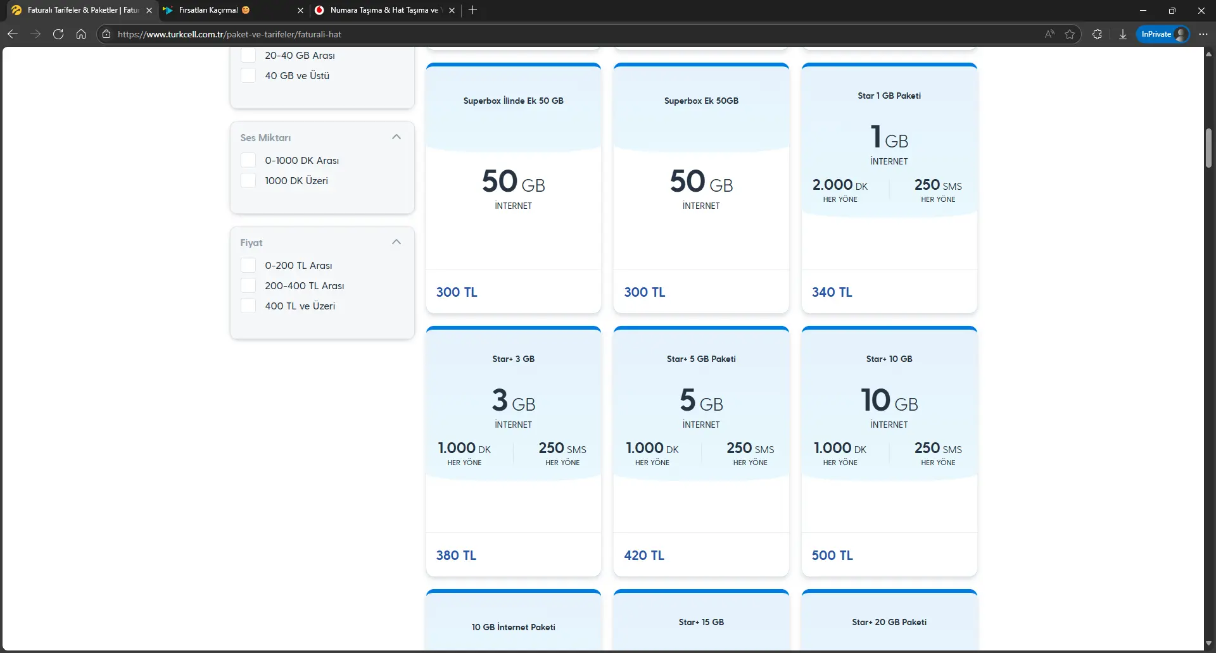Open the Star+ 10 GB package
Viewport: 1216px width, 653px height.
pos(889,451)
